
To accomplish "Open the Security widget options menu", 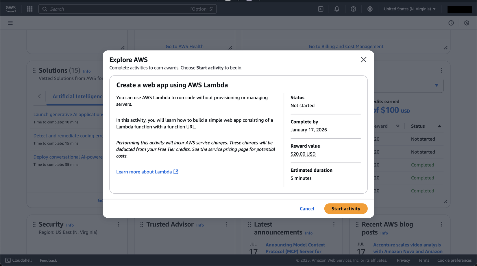I will 119,224.
